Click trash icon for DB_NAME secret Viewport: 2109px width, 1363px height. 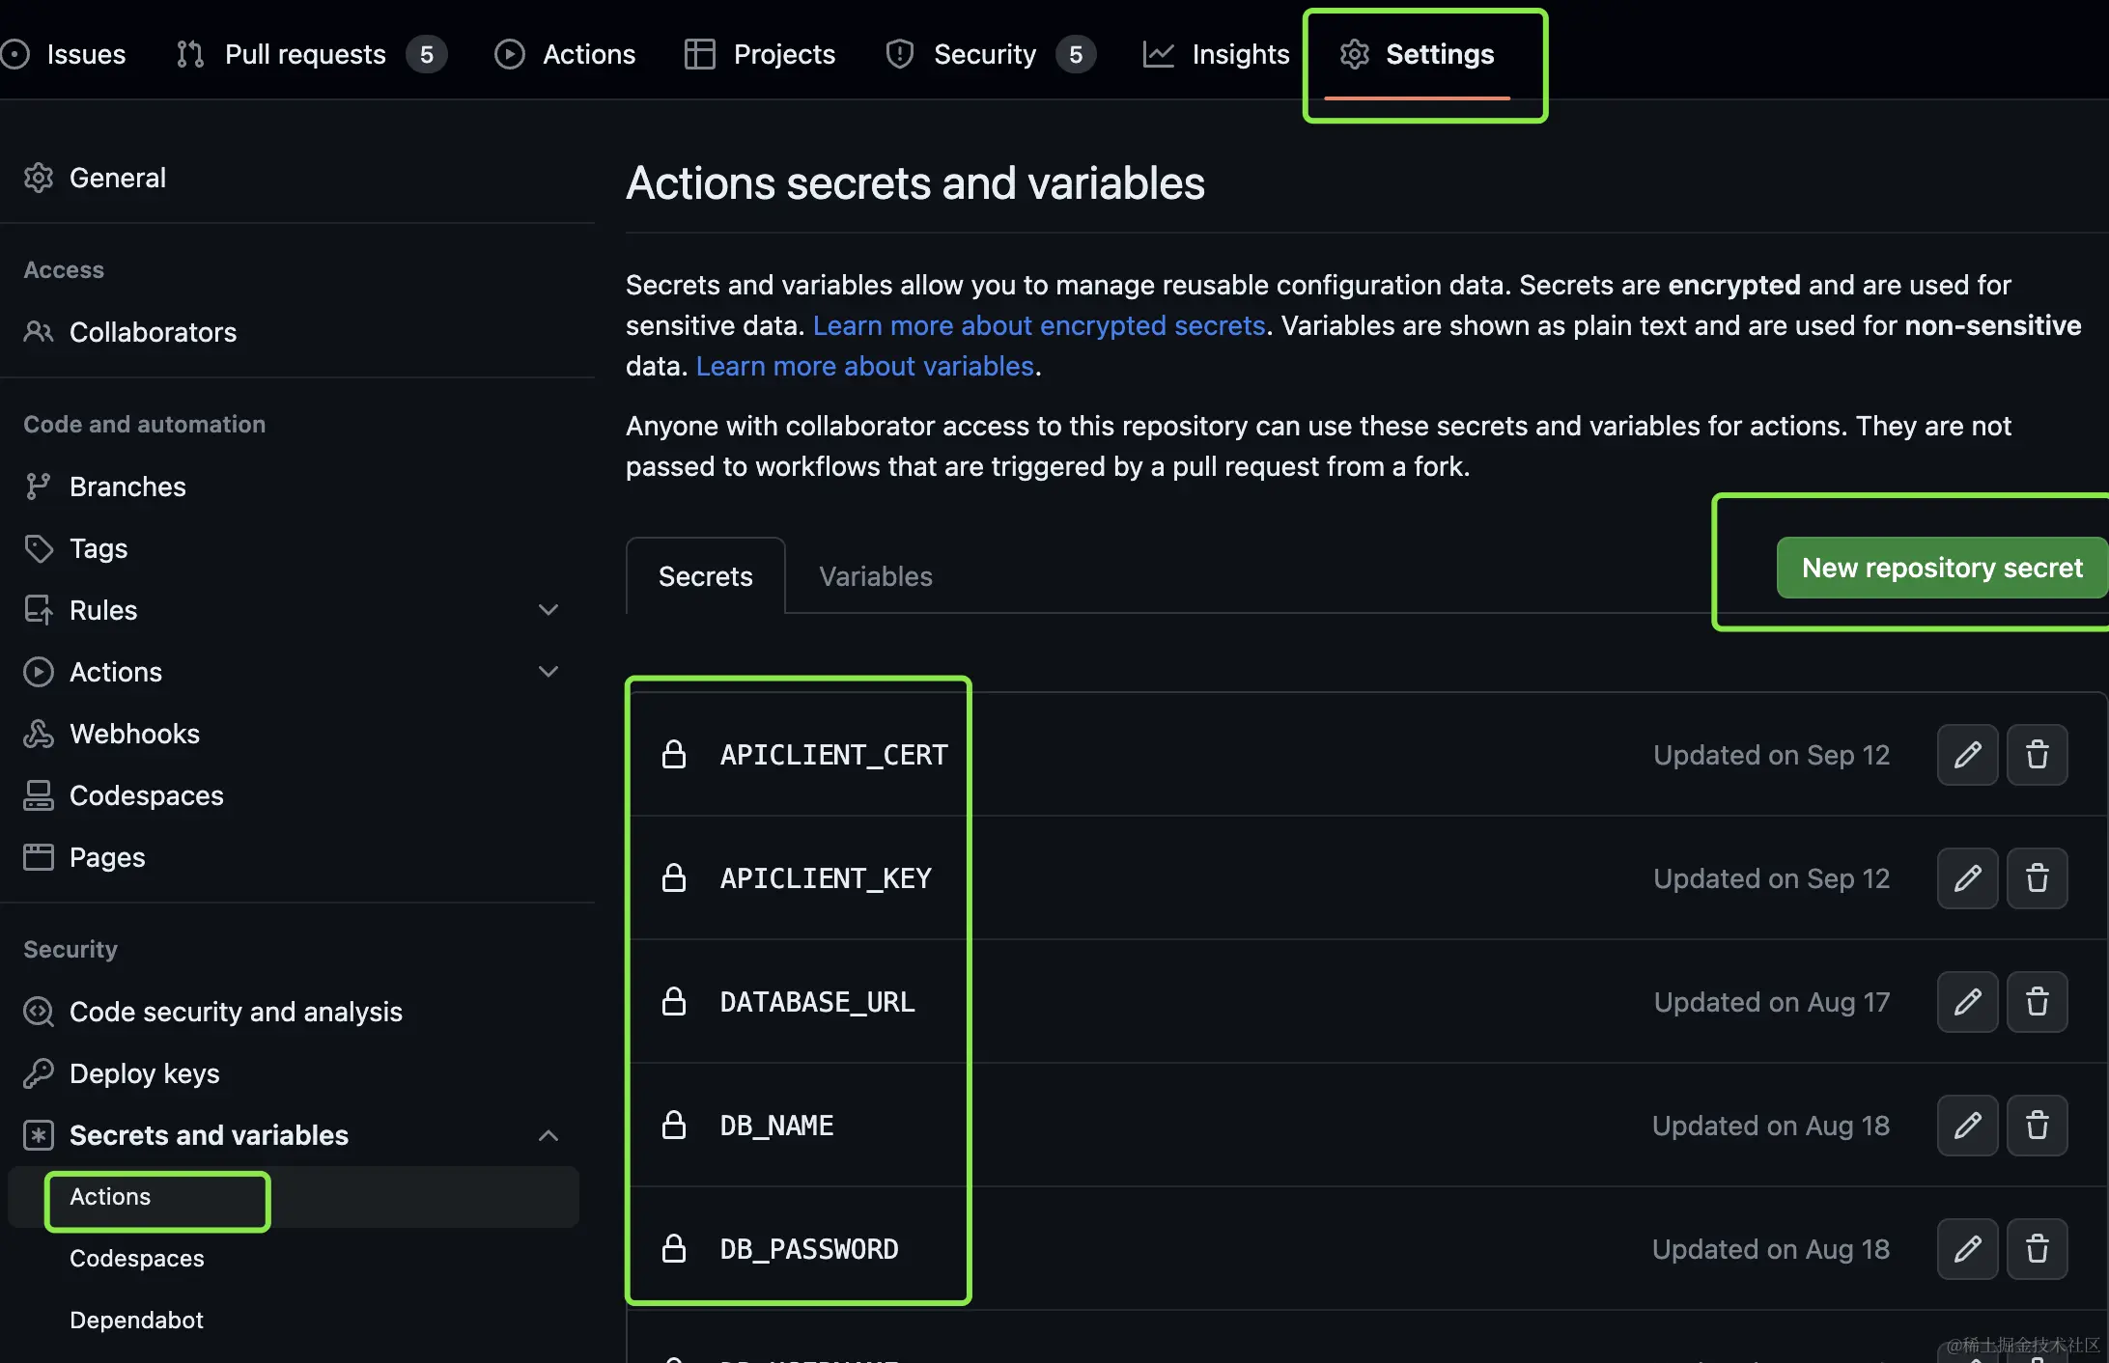click(2037, 1126)
